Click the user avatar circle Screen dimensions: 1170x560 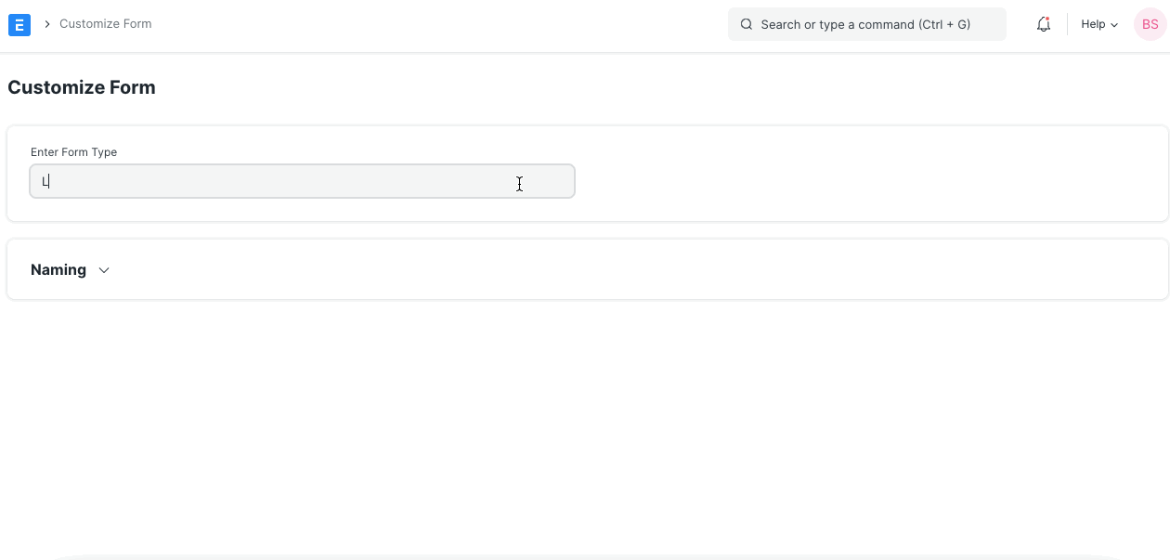[x=1149, y=24]
